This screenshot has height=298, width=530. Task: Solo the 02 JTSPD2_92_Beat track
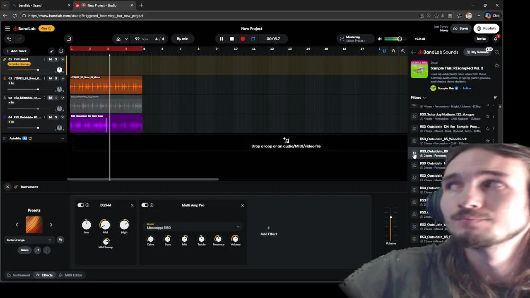(x=56, y=78)
